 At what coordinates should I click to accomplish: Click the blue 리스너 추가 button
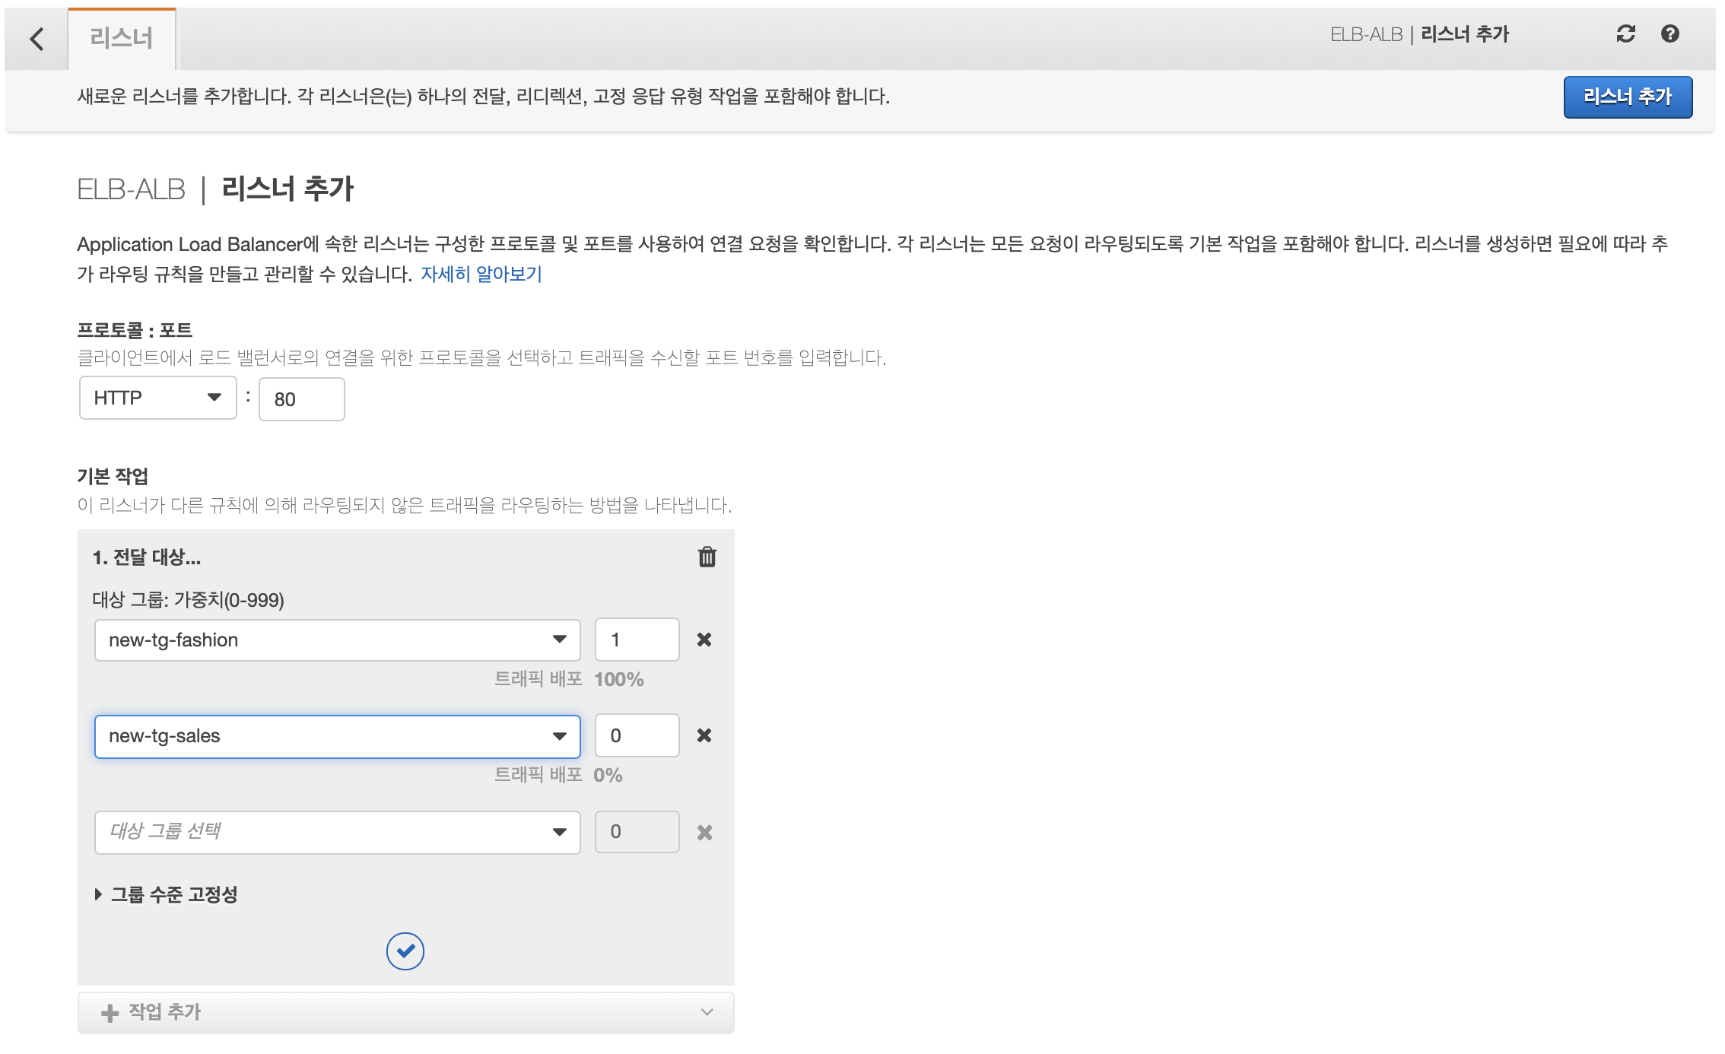(x=1627, y=97)
